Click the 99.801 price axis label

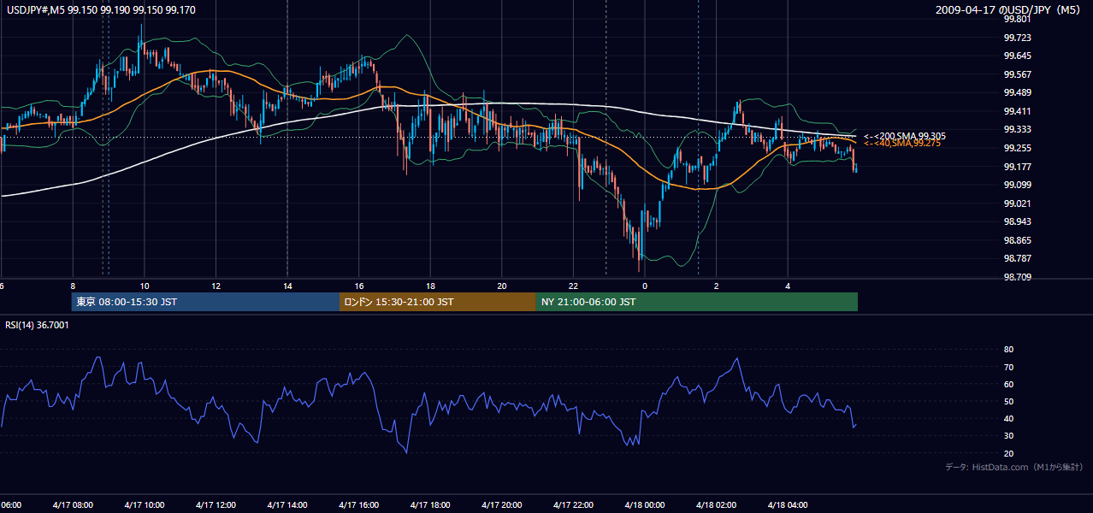tap(1017, 19)
